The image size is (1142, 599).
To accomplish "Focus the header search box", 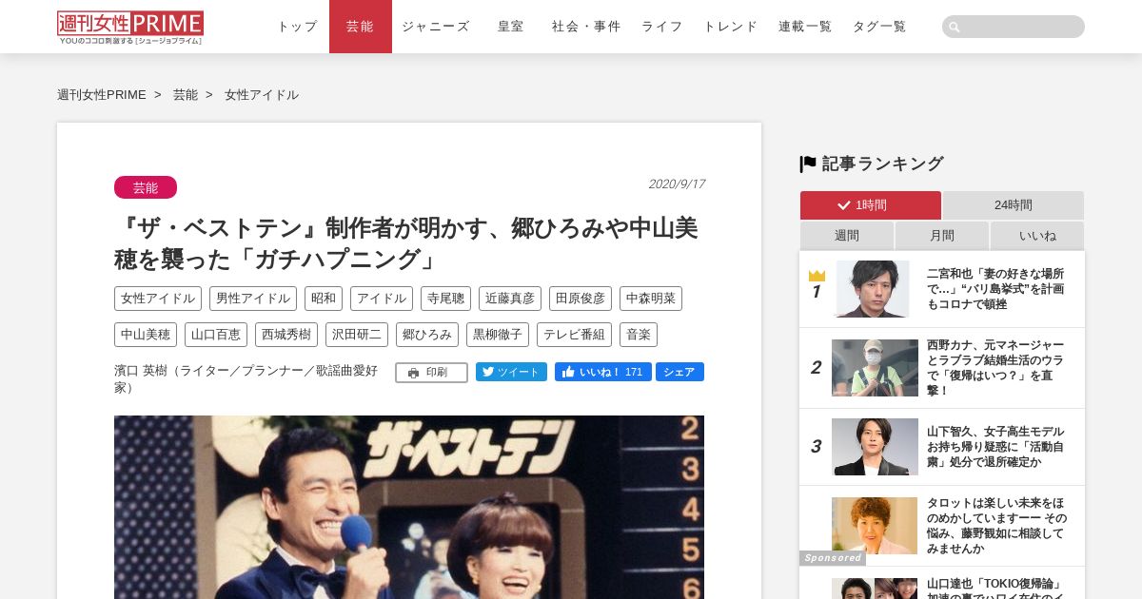I will pyautogui.click(x=1014, y=27).
